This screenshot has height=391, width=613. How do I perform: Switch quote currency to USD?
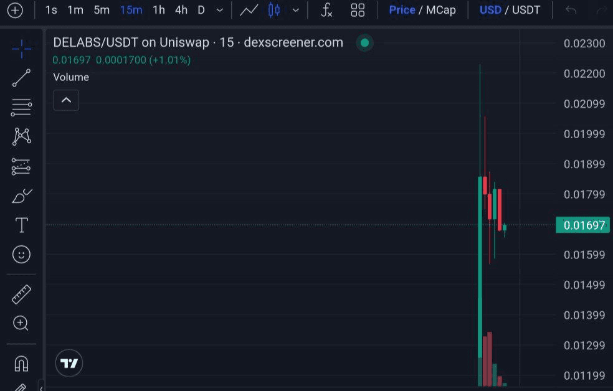click(490, 10)
